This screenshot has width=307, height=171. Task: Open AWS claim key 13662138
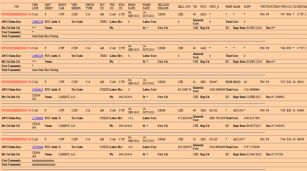click(37, 22)
